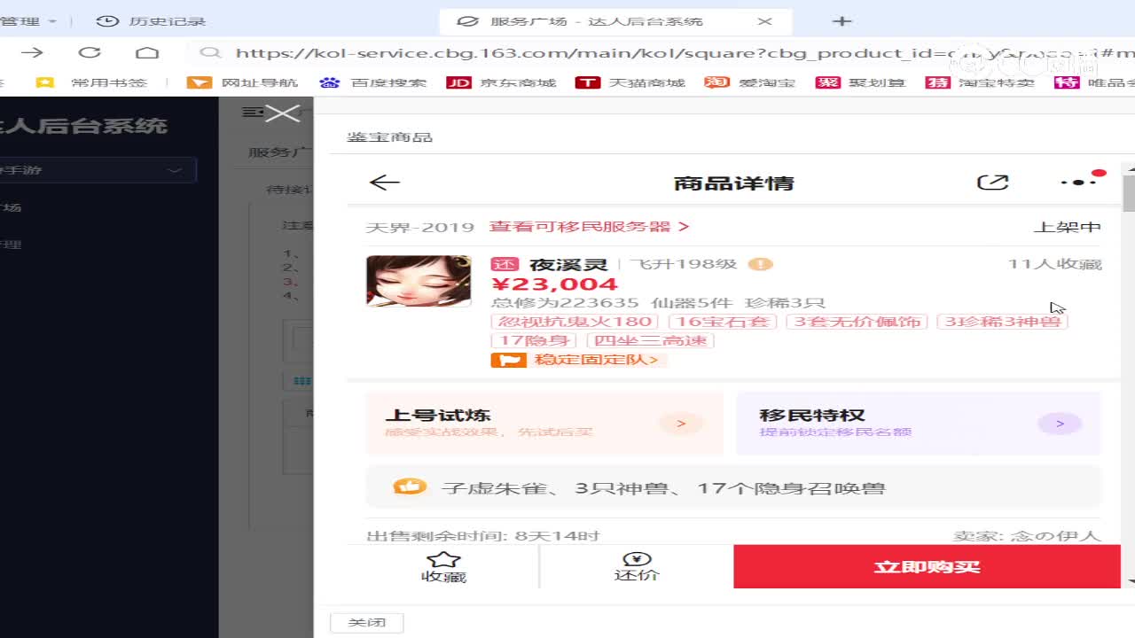Click the 17隐身 tag
This screenshot has height=638, width=1135.
(534, 340)
